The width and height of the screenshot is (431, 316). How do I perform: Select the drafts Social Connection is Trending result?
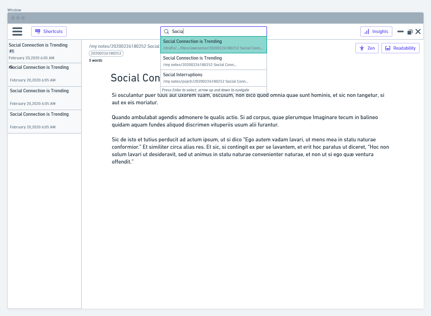point(214,45)
